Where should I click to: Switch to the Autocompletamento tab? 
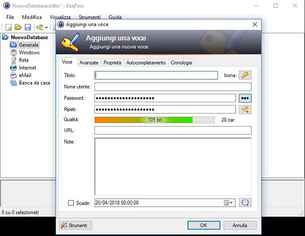coord(146,62)
